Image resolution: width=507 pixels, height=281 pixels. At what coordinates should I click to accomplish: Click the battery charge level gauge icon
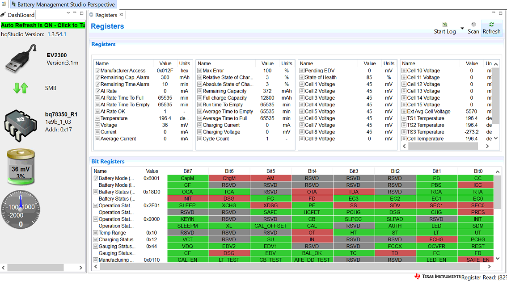pos(21,168)
